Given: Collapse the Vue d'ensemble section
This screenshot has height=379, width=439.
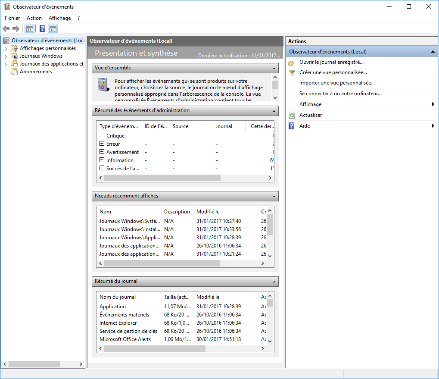Looking at the screenshot, I should (x=274, y=68).
